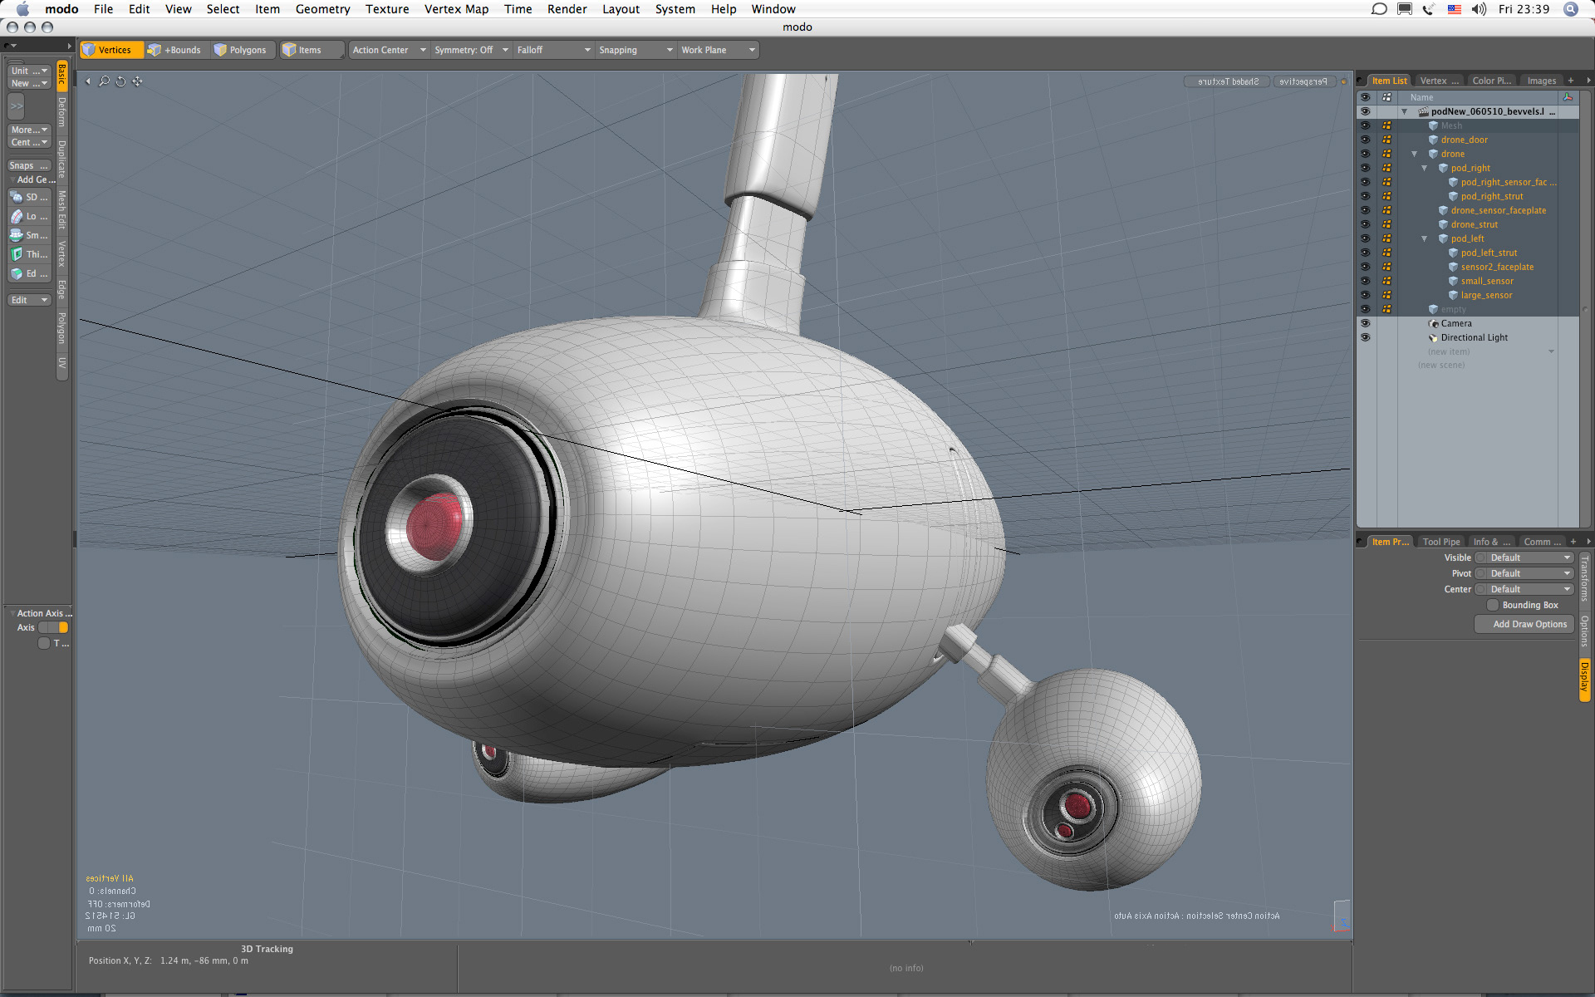This screenshot has width=1595, height=997.
Task: Click the viewport rotate icon
Action: click(x=120, y=81)
